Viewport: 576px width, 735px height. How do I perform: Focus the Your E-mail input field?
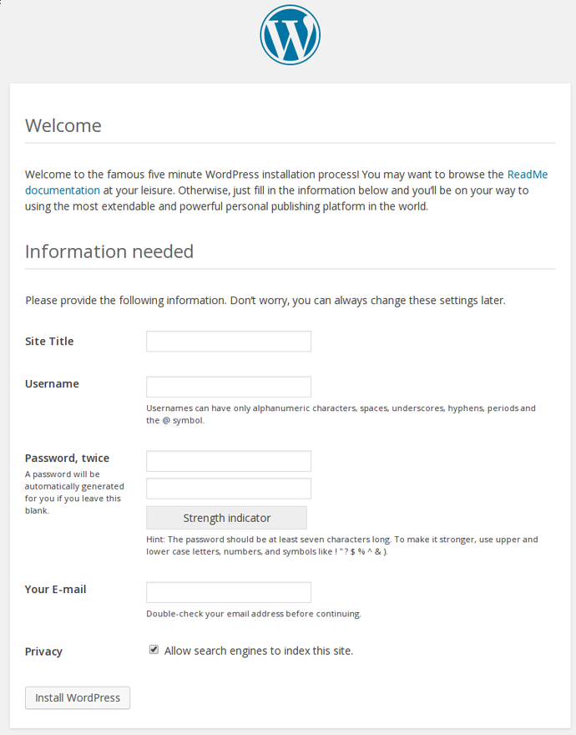click(x=229, y=592)
